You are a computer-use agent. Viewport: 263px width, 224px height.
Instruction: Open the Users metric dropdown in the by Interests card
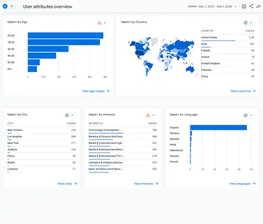click(93, 115)
